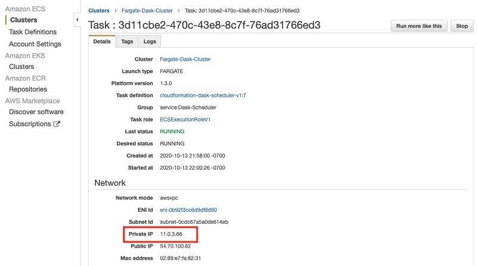Switch to the Logs tab
Viewport: 477px width, 266px height.
tap(150, 42)
